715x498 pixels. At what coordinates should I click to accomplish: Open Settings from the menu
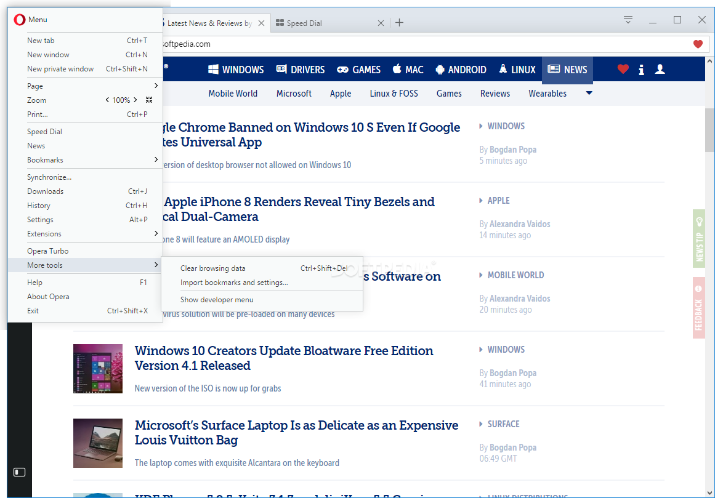[85, 220]
